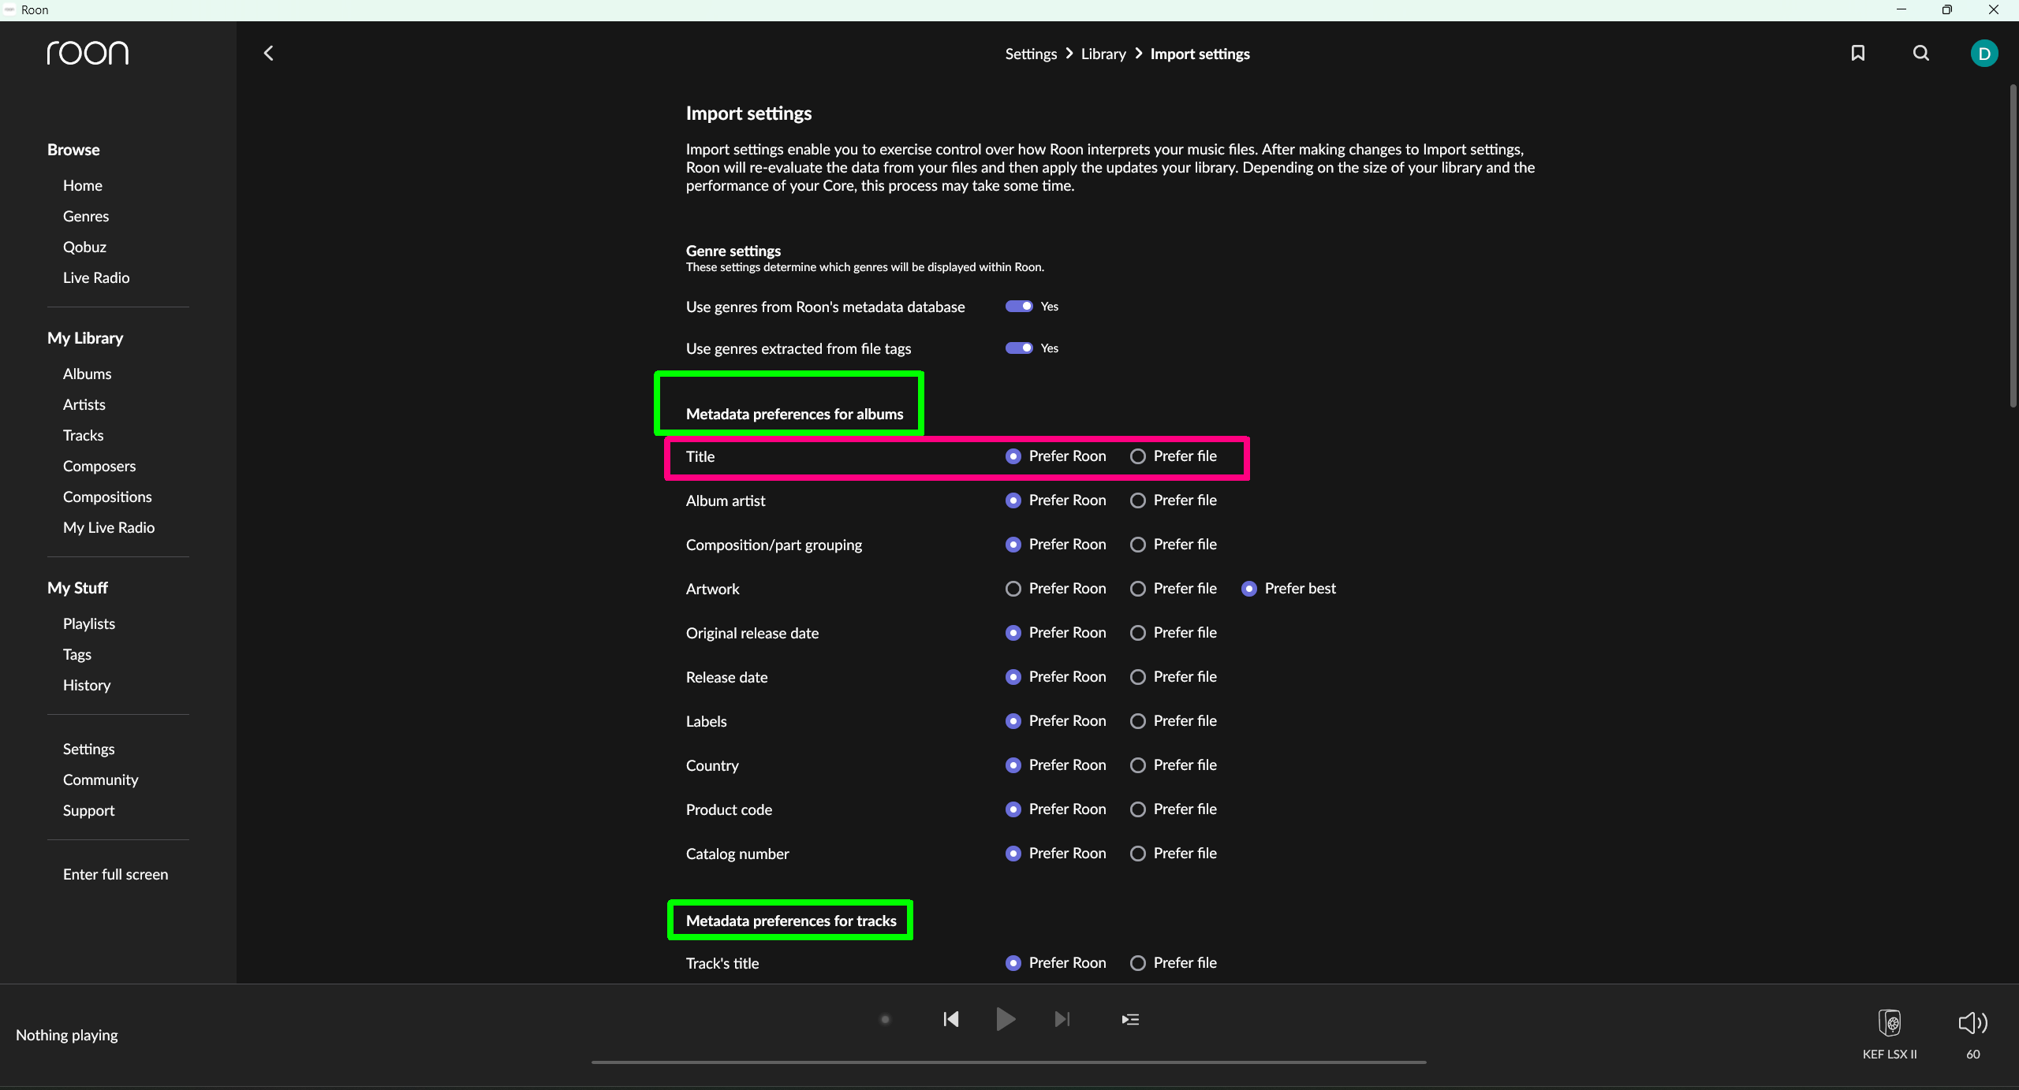Viewport: 2019px width, 1090px height.
Task: Click the page vertical scrollbar
Action: pos(2013,244)
